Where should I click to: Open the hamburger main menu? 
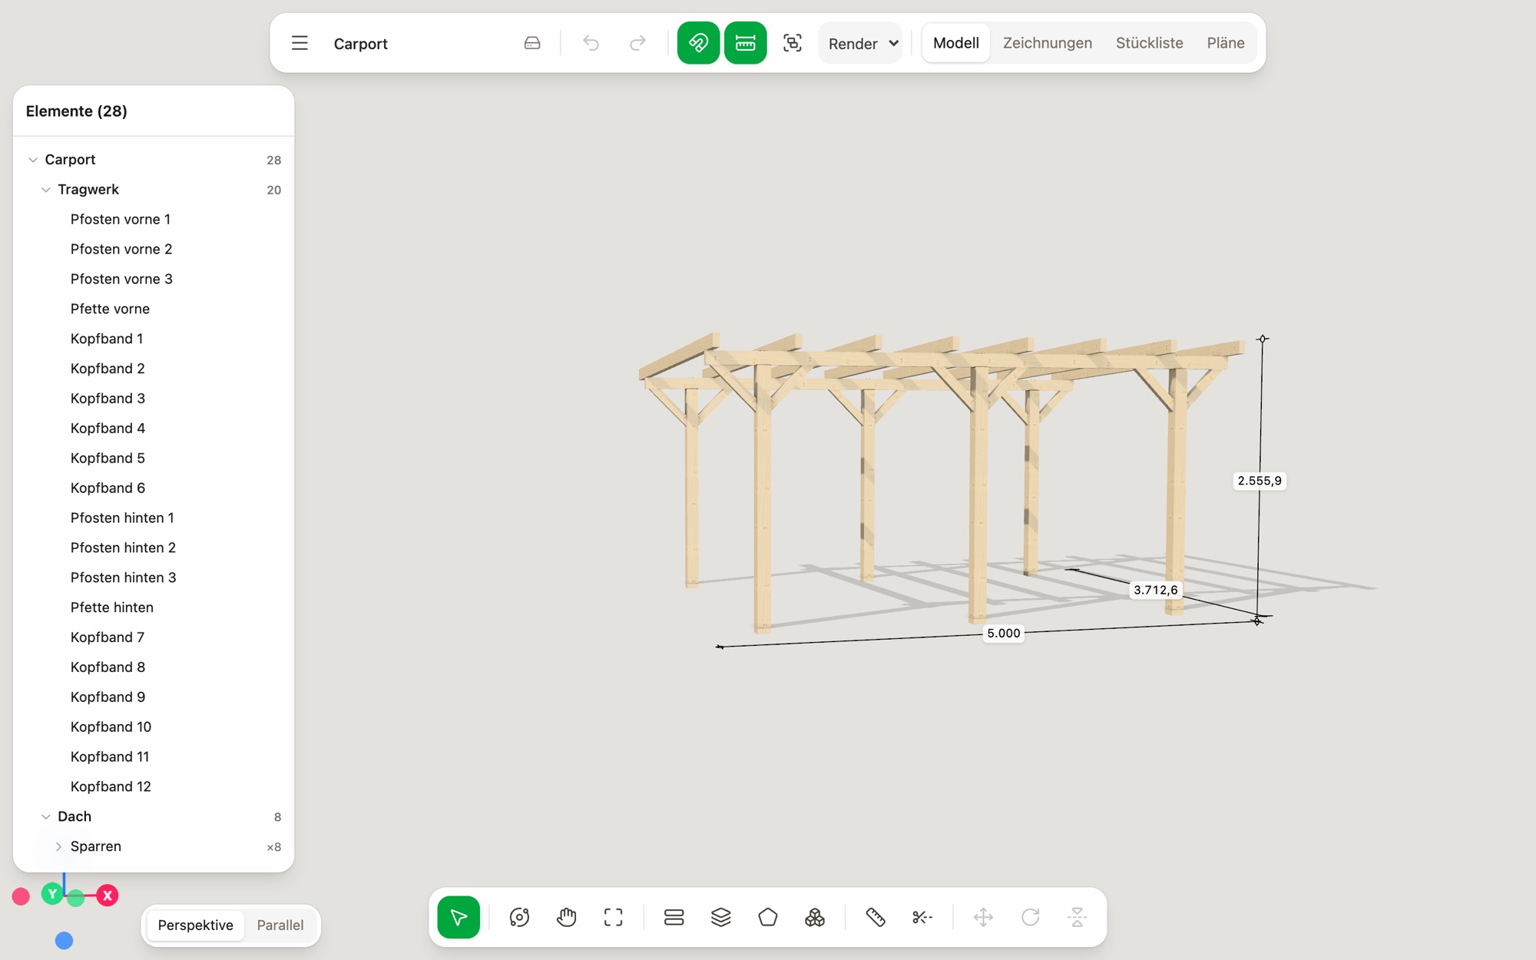300,43
